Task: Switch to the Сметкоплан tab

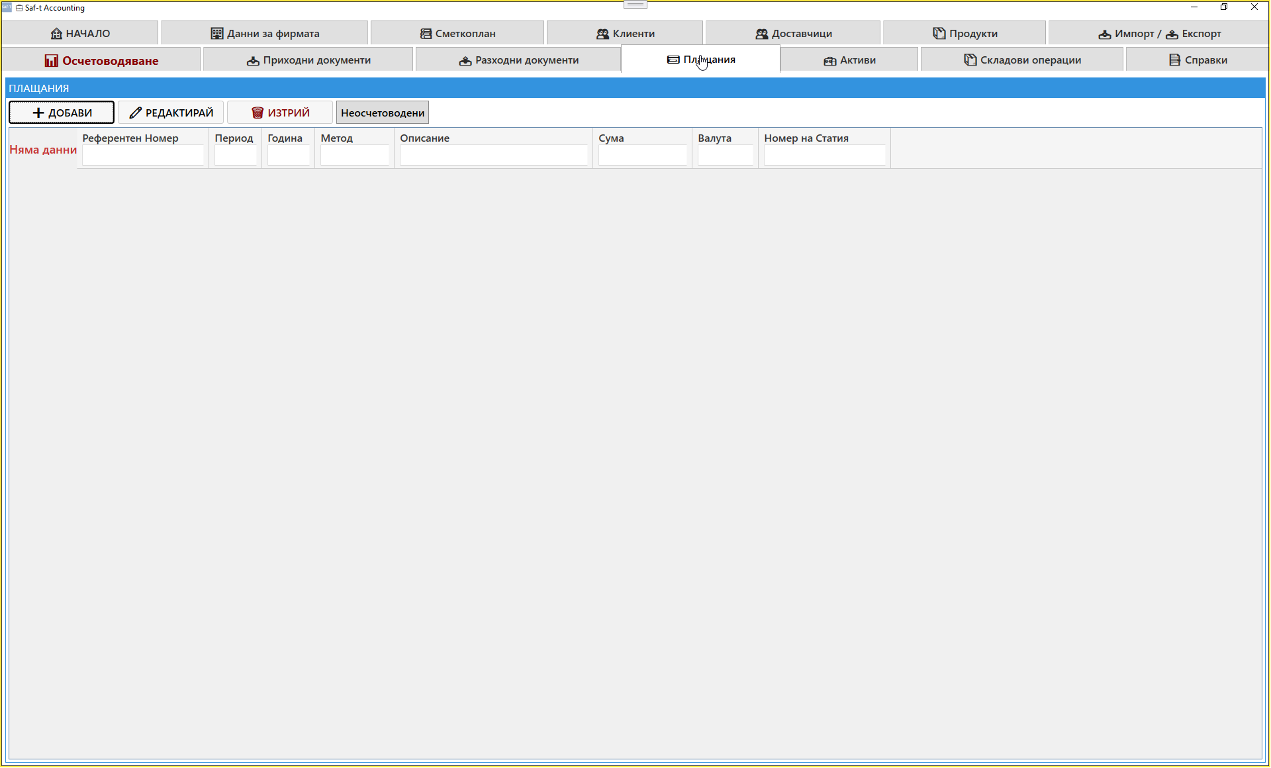Action: (457, 33)
